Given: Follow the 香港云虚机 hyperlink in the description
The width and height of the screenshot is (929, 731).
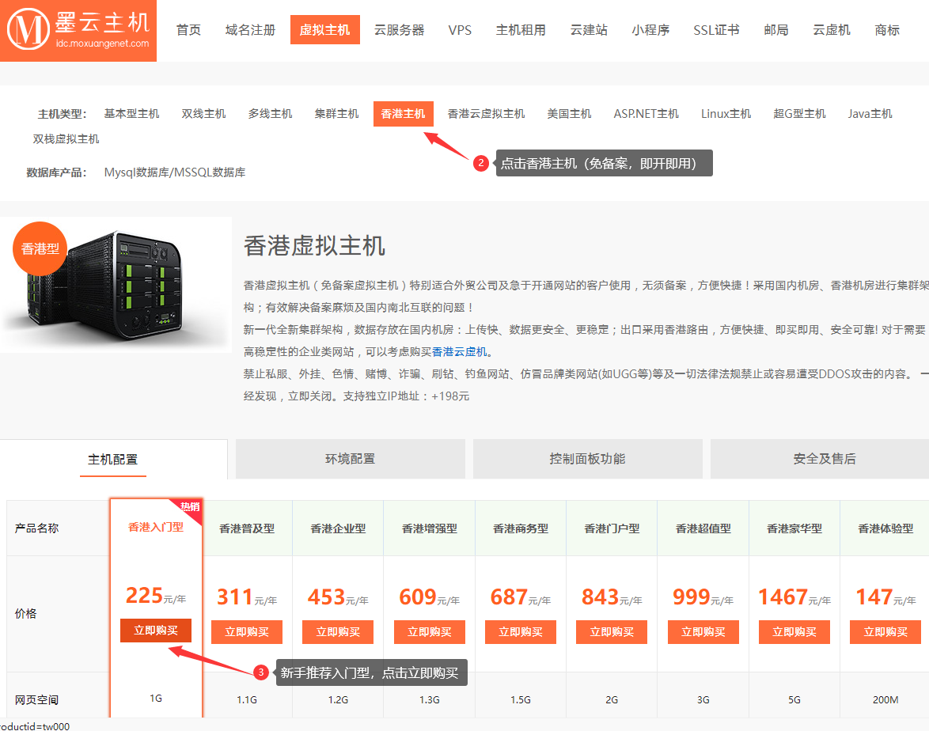Looking at the screenshot, I should pyautogui.click(x=459, y=352).
